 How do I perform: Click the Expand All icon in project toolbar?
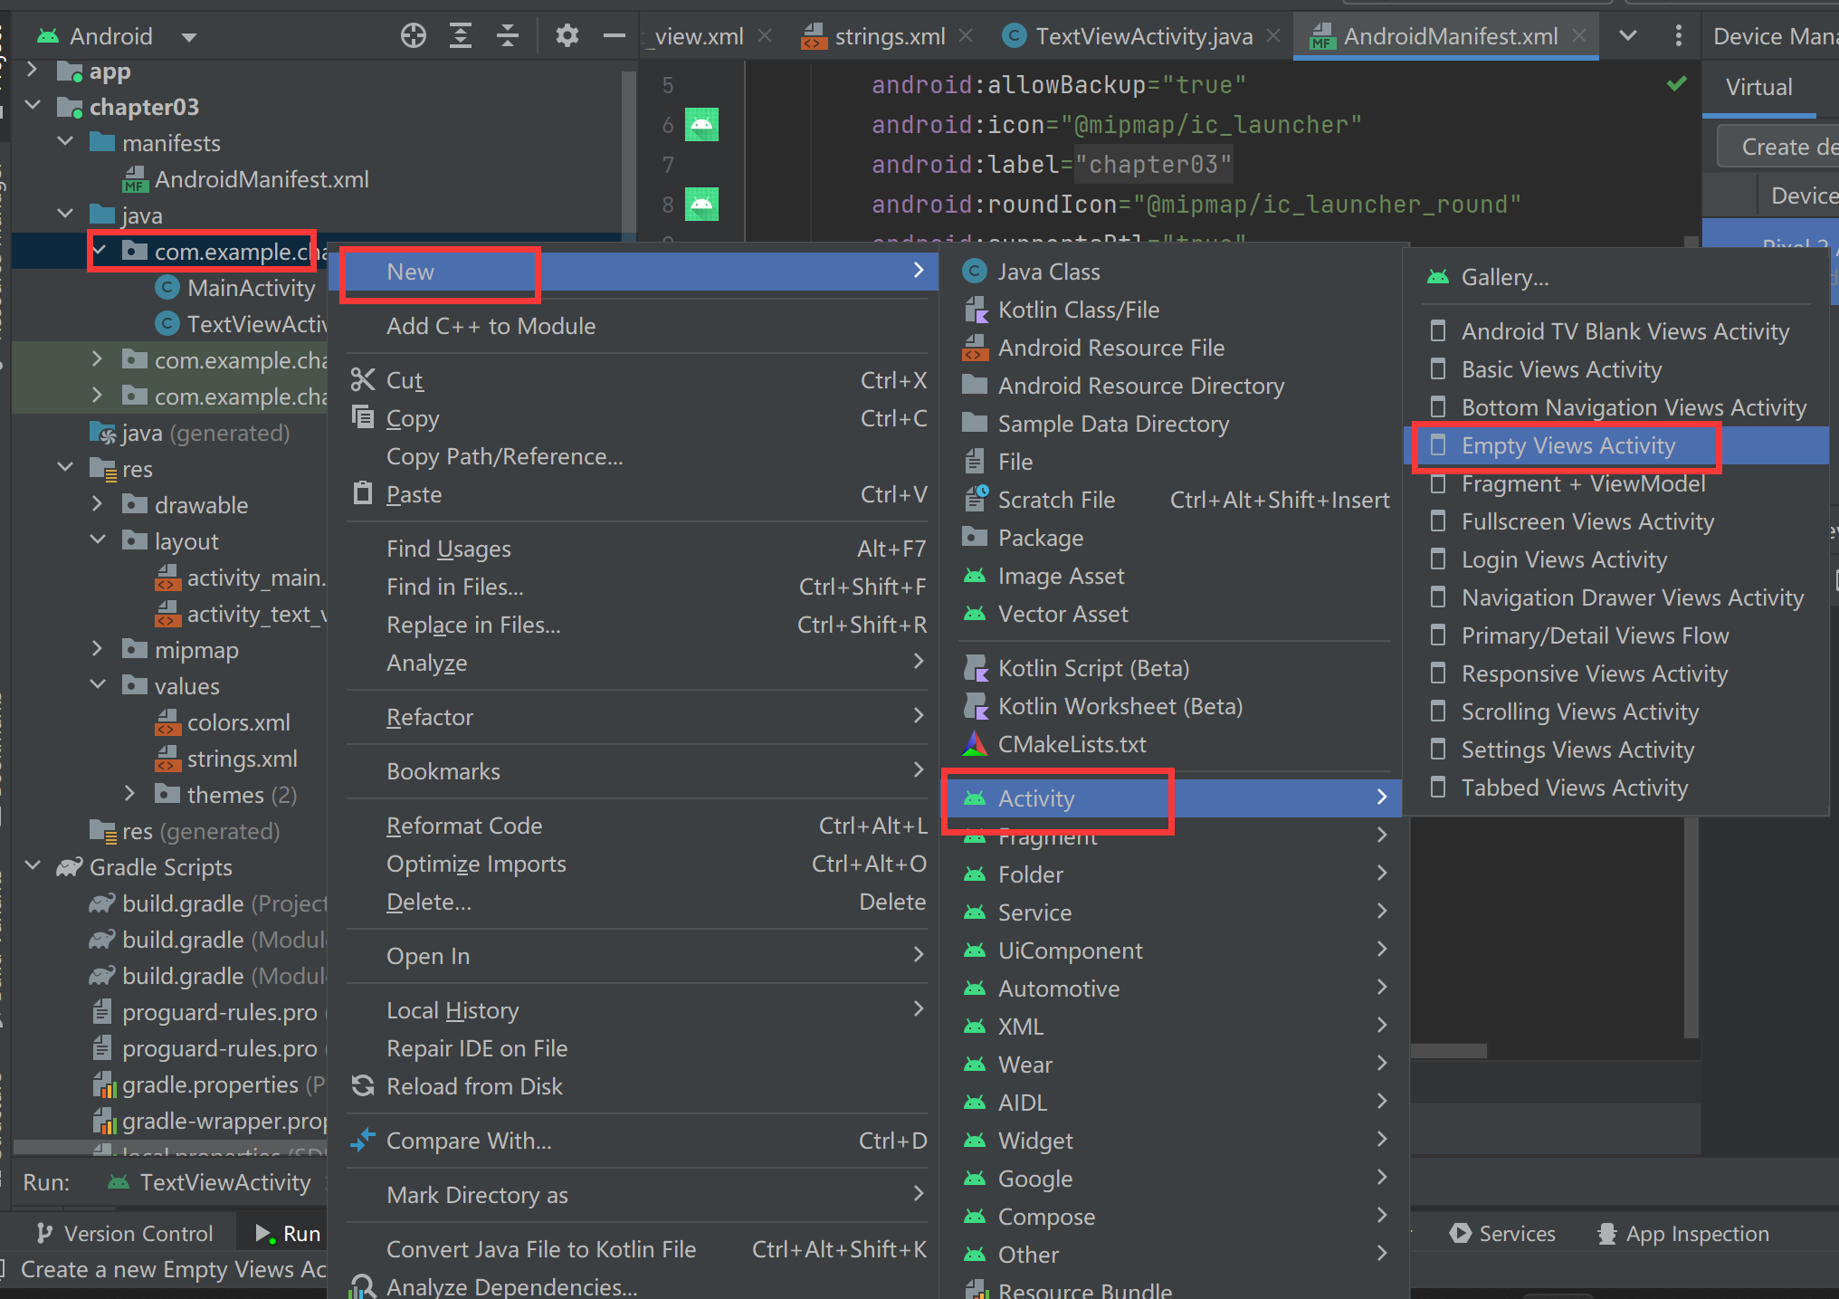[x=461, y=36]
